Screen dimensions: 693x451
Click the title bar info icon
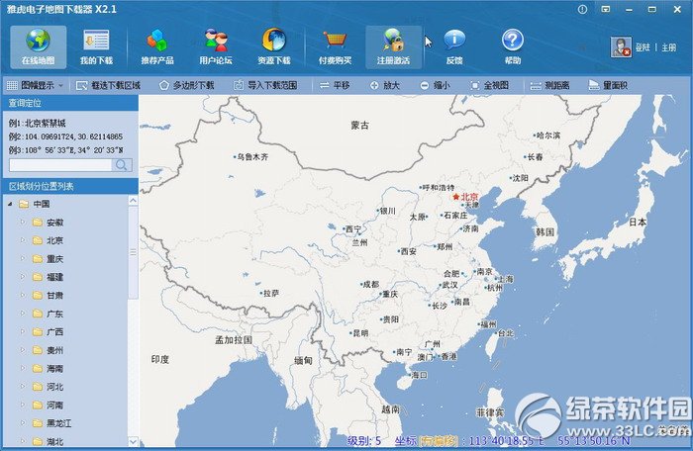point(582,9)
